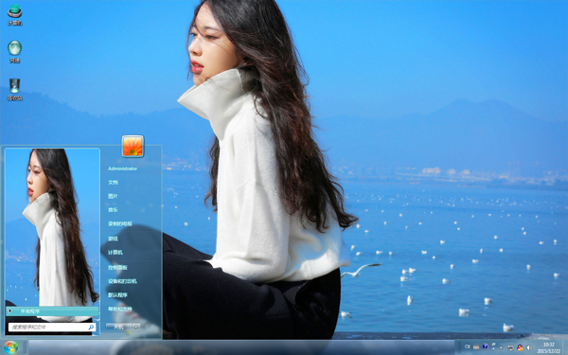Open Devices and Printers (设备和打印机)
568x355 pixels.
[122, 281]
